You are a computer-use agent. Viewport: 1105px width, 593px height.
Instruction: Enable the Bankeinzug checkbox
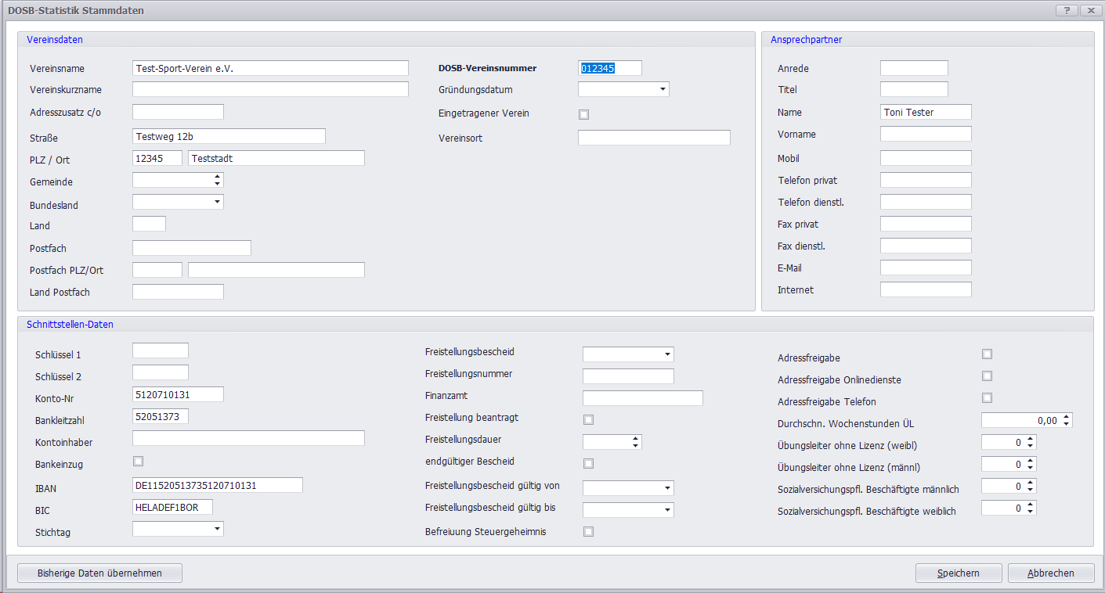pyautogui.click(x=138, y=462)
